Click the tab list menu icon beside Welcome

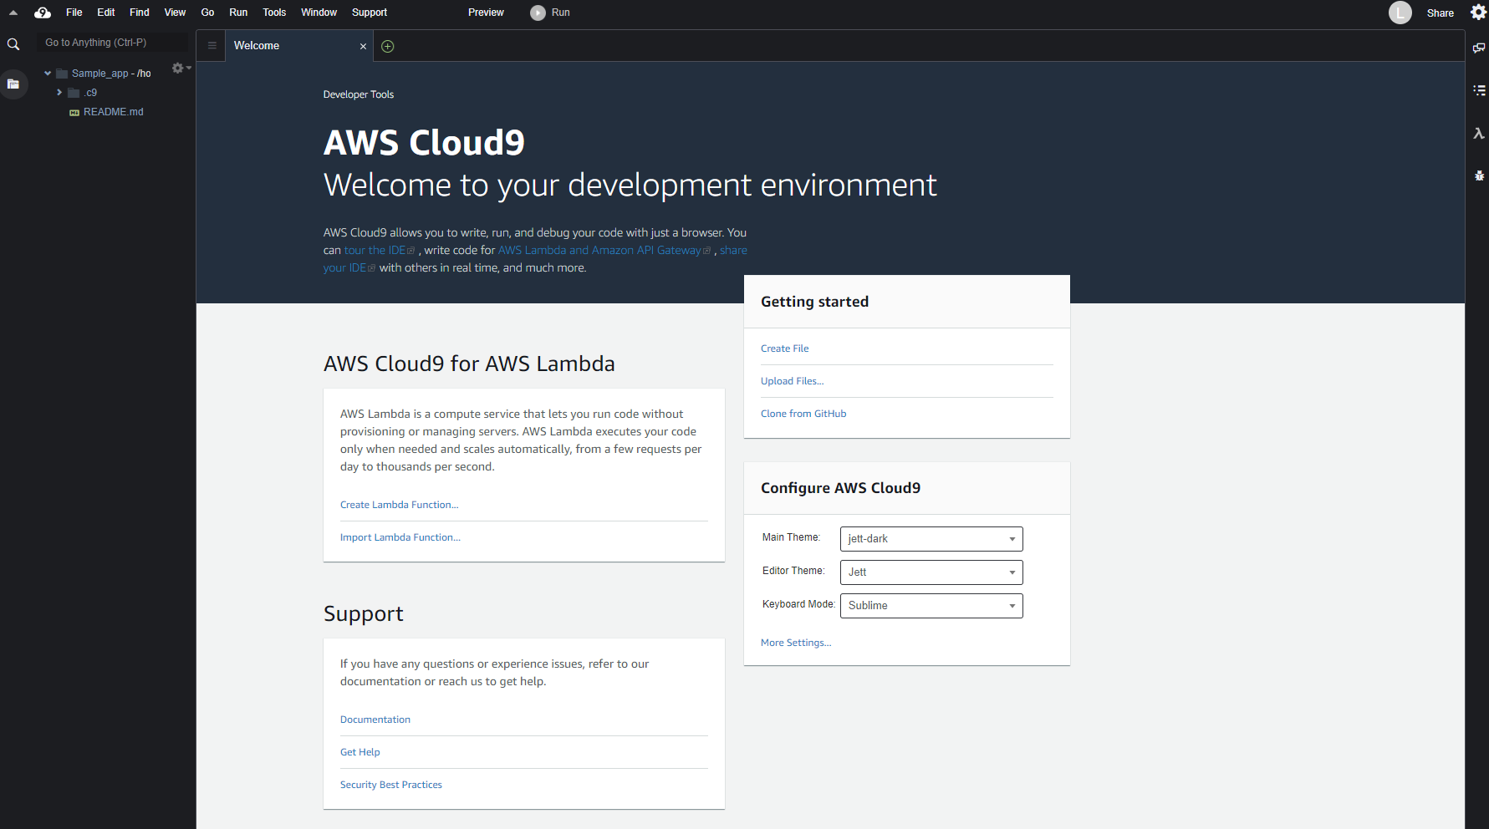point(212,46)
